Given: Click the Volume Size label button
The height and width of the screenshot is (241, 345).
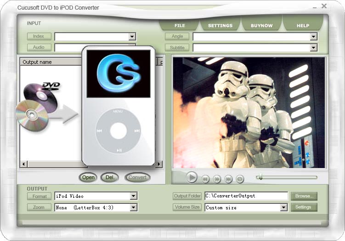Looking at the screenshot, I should (x=187, y=207).
